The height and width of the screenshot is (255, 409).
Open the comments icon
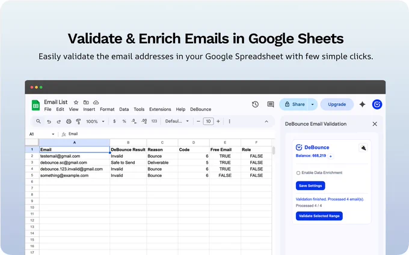(271, 104)
